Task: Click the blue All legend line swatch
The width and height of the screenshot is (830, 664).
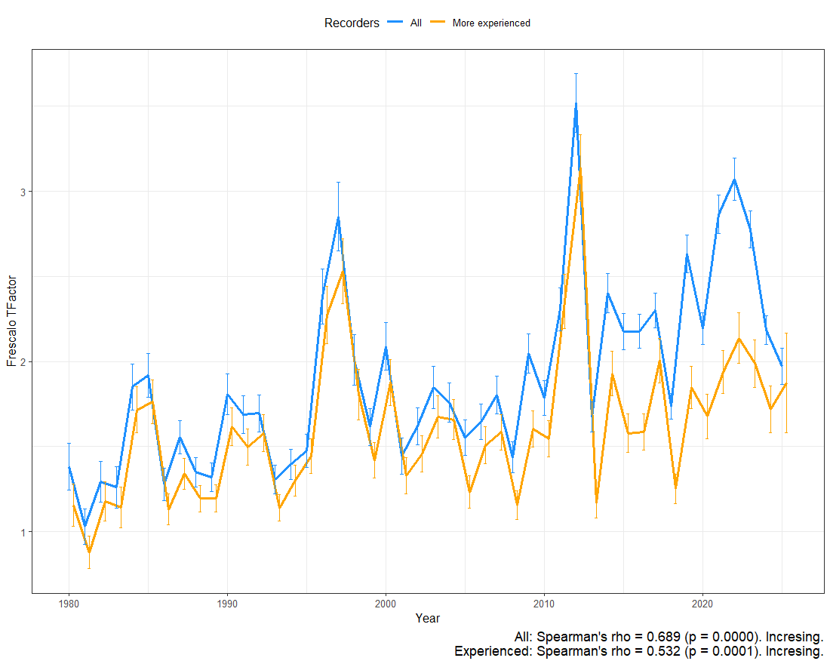Action: (x=396, y=23)
